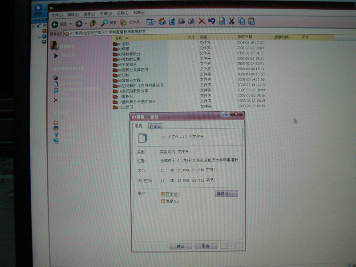Viewport: 356px width, 267px height.
Task: Enable the Read-only (只读) checkbox
Action: pyautogui.click(x=163, y=194)
